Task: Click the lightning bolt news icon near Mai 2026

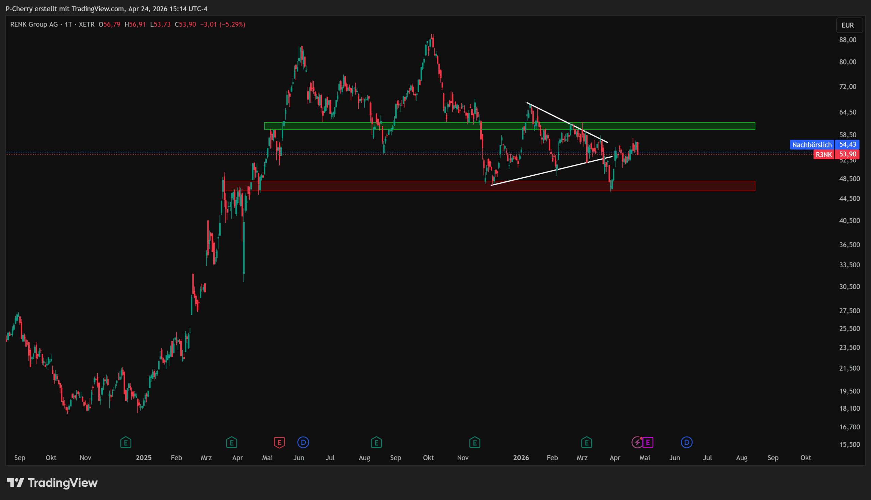Action: point(637,442)
